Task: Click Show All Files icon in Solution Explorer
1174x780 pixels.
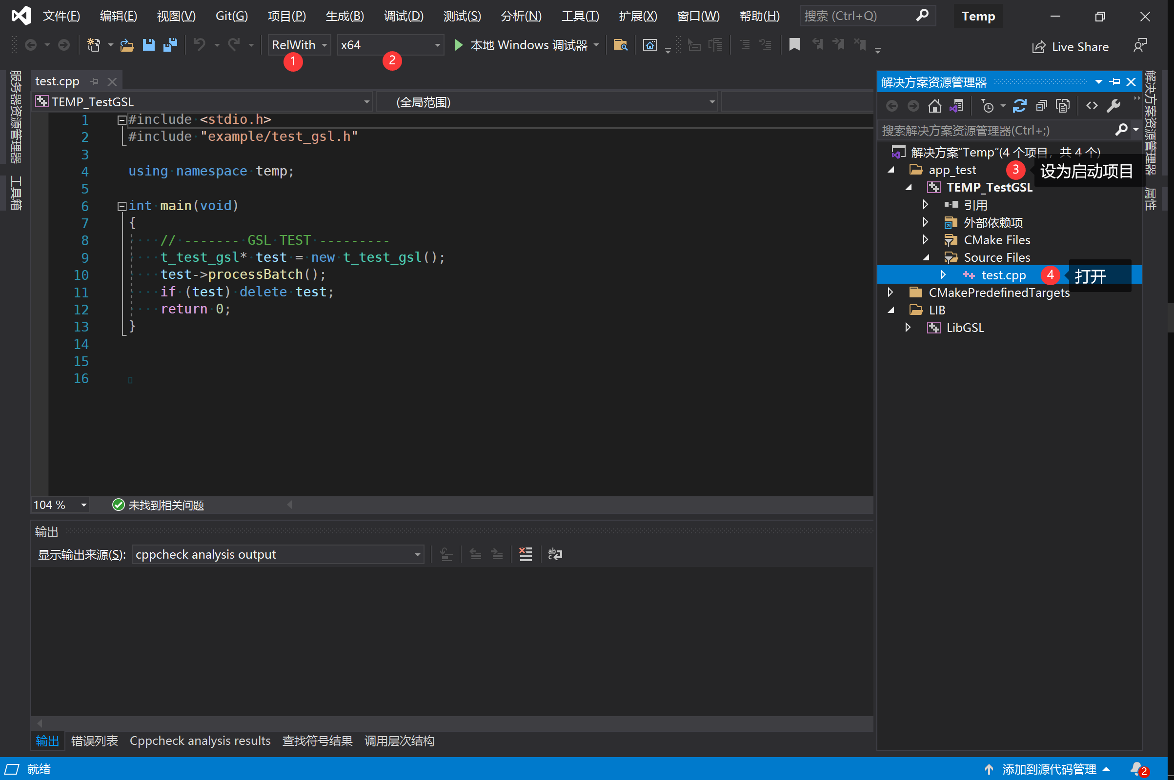Action: [1062, 106]
